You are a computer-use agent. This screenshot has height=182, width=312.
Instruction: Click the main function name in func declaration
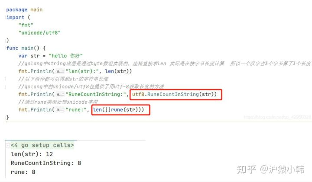27,48
